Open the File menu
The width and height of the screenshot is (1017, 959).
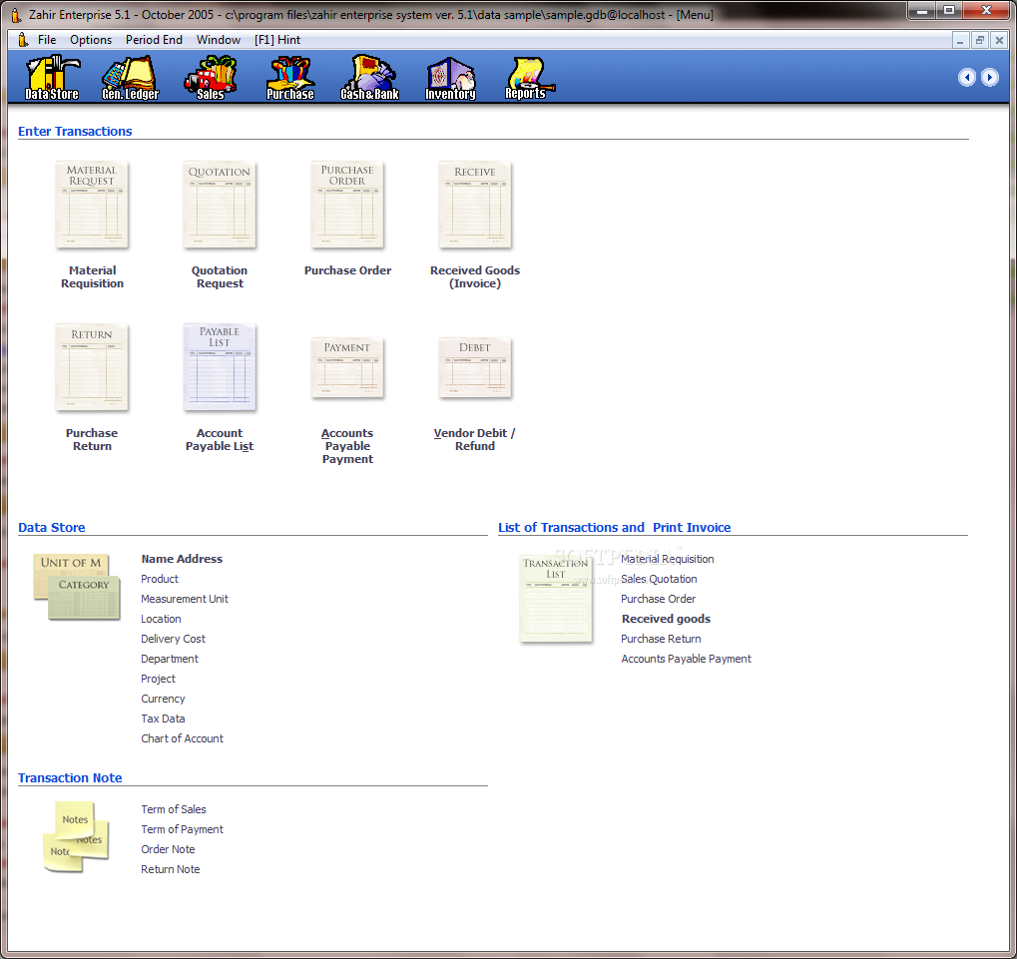pyautogui.click(x=47, y=40)
